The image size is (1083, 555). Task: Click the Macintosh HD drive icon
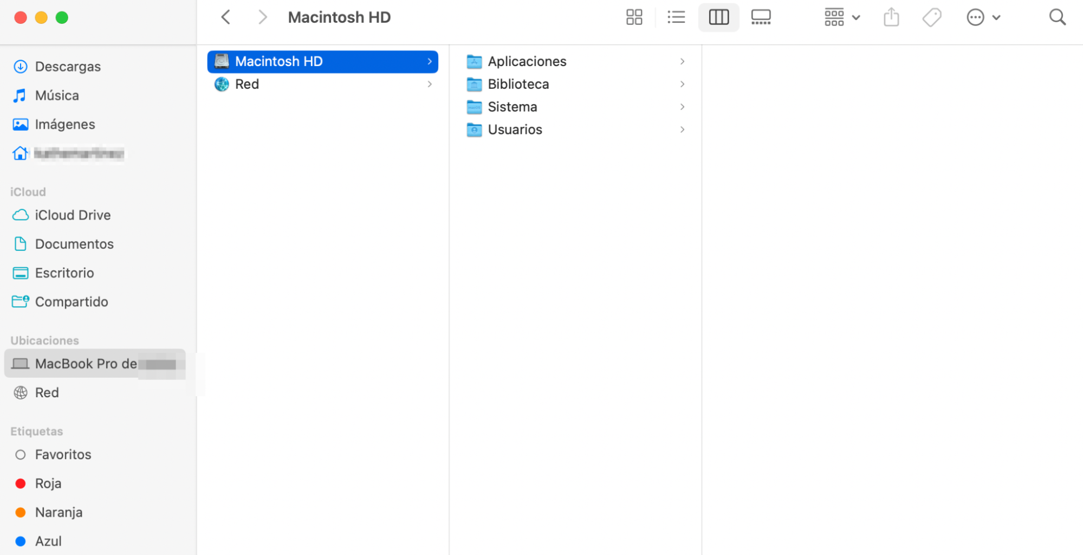pos(222,61)
